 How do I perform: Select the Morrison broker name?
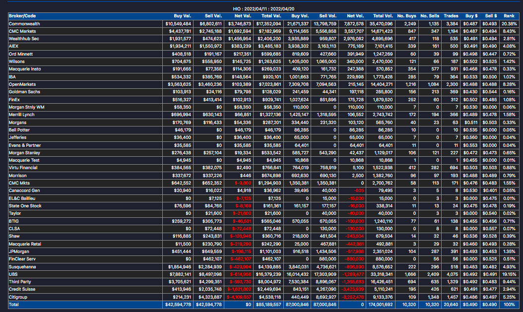click(x=17, y=176)
